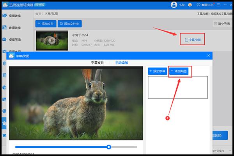Click the 添加文件 button
The width and height of the screenshot is (234, 156).
click(46, 23)
